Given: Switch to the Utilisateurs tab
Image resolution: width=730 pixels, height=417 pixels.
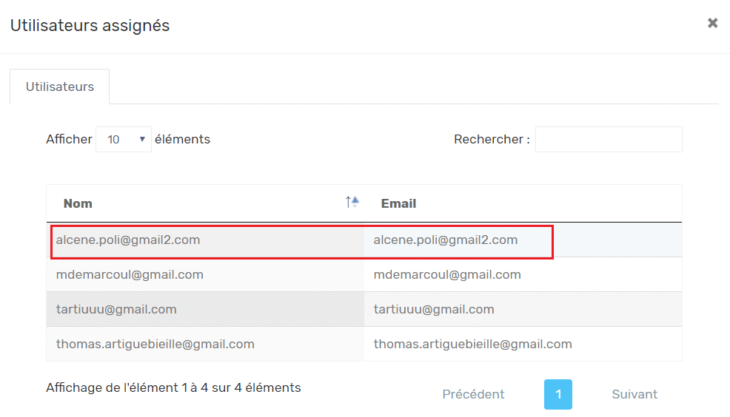Looking at the screenshot, I should [x=59, y=87].
